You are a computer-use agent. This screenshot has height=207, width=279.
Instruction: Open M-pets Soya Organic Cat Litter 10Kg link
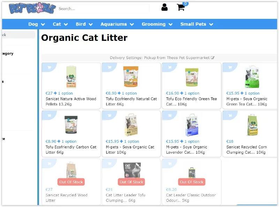pos(130,150)
